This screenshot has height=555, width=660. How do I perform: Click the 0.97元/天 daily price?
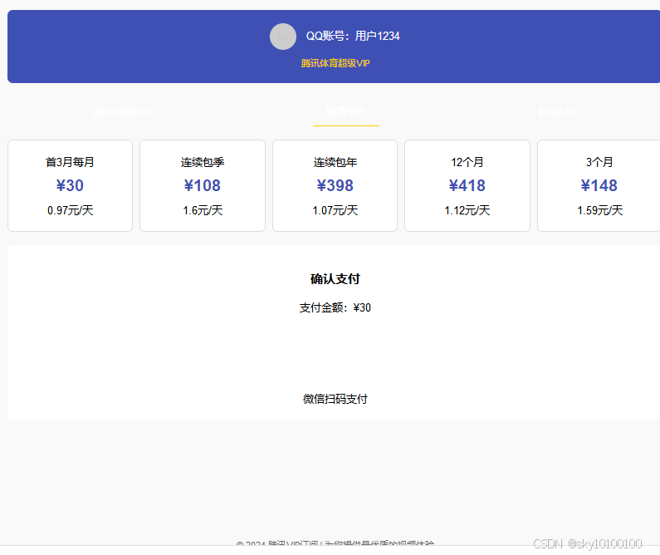tap(71, 210)
